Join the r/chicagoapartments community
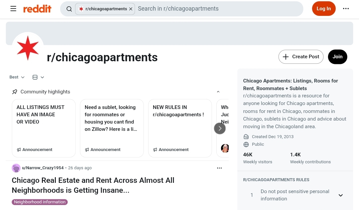The height and width of the screenshot is (210, 359). point(337,57)
